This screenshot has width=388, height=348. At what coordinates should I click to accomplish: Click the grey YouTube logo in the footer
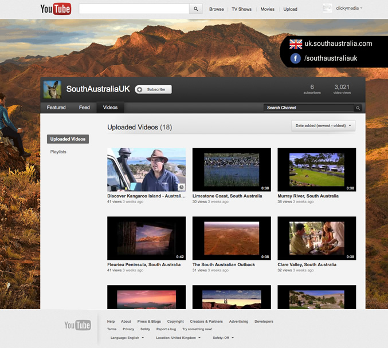point(77,325)
